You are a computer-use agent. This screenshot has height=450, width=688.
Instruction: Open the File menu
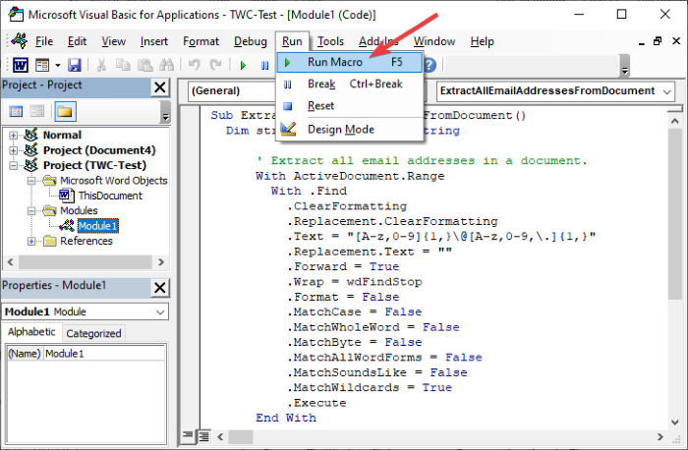[44, 41]
